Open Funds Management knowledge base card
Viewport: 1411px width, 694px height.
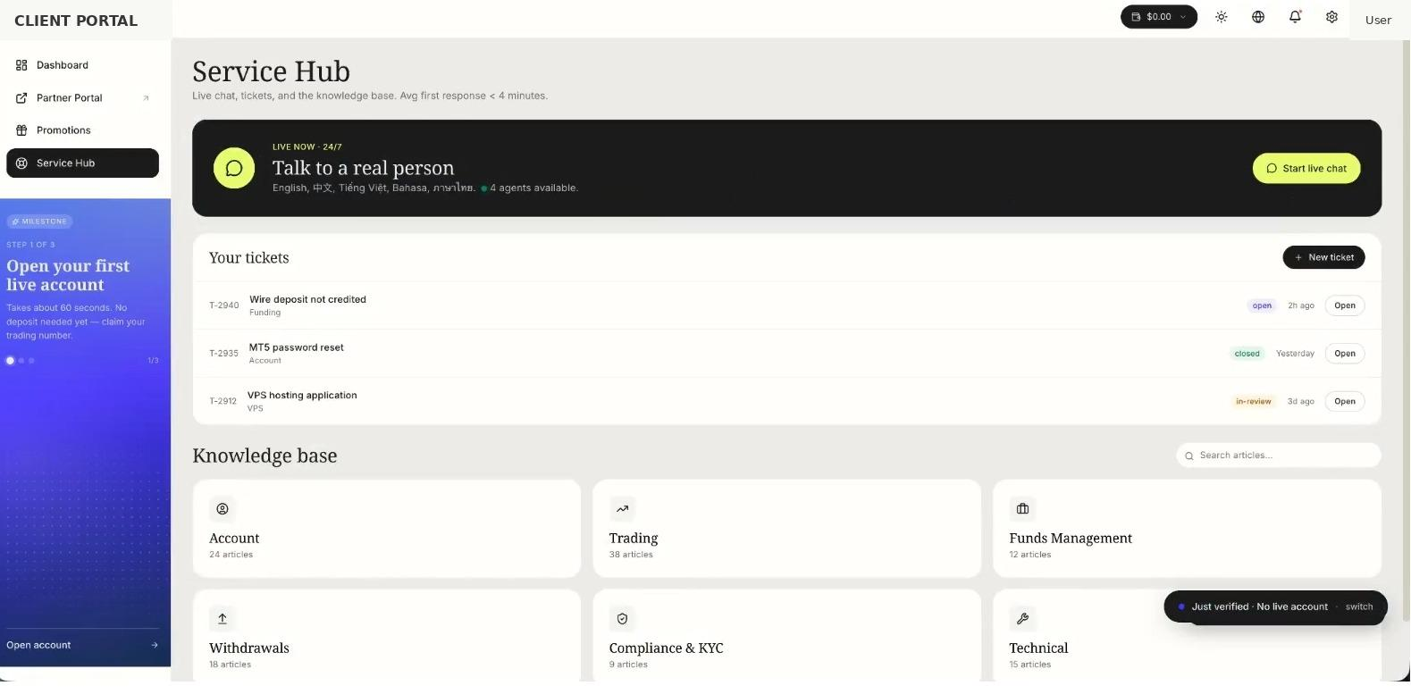tap(1188, 529)
